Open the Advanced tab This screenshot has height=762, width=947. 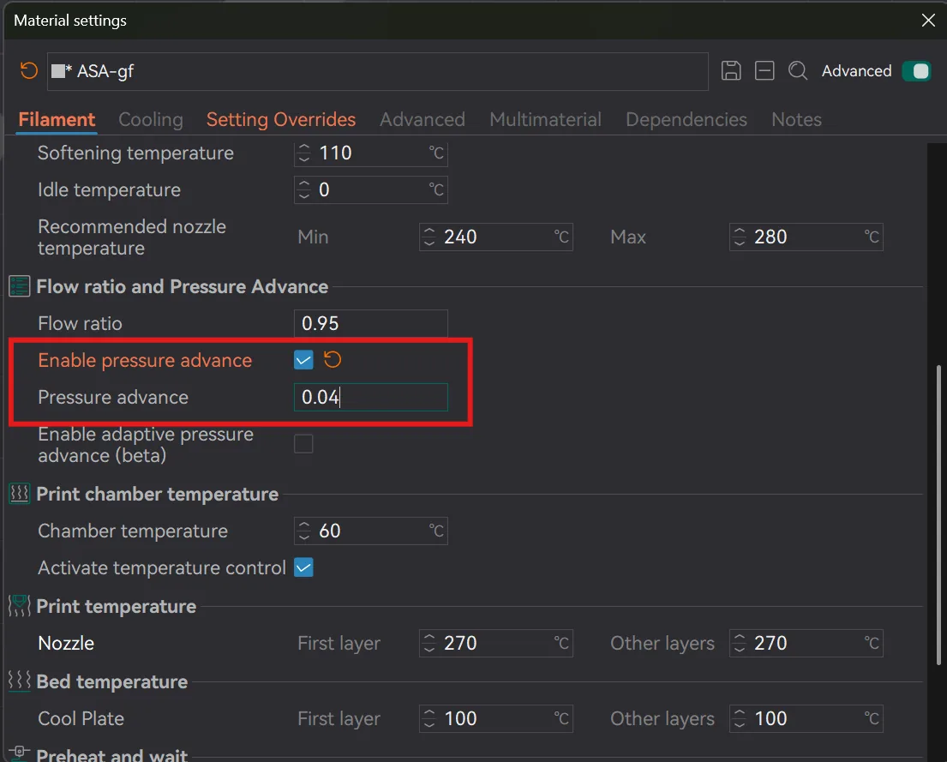[x=423, y=120]
